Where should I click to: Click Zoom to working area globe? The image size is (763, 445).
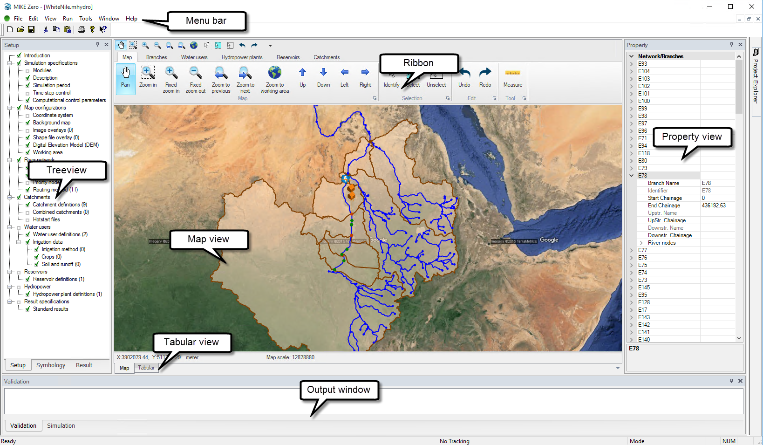[275, 80]
